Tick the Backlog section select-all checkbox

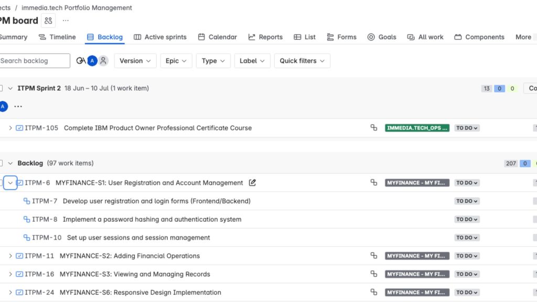2,164
